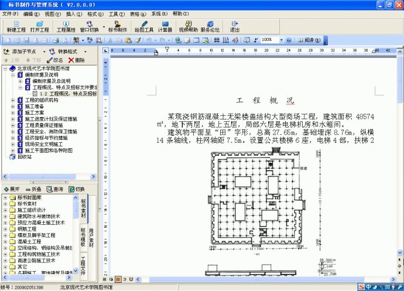Image resolution: width=404 pixels, height=291 pixels.
Task: Open a project with 打开工程
Action: (39, 27)
